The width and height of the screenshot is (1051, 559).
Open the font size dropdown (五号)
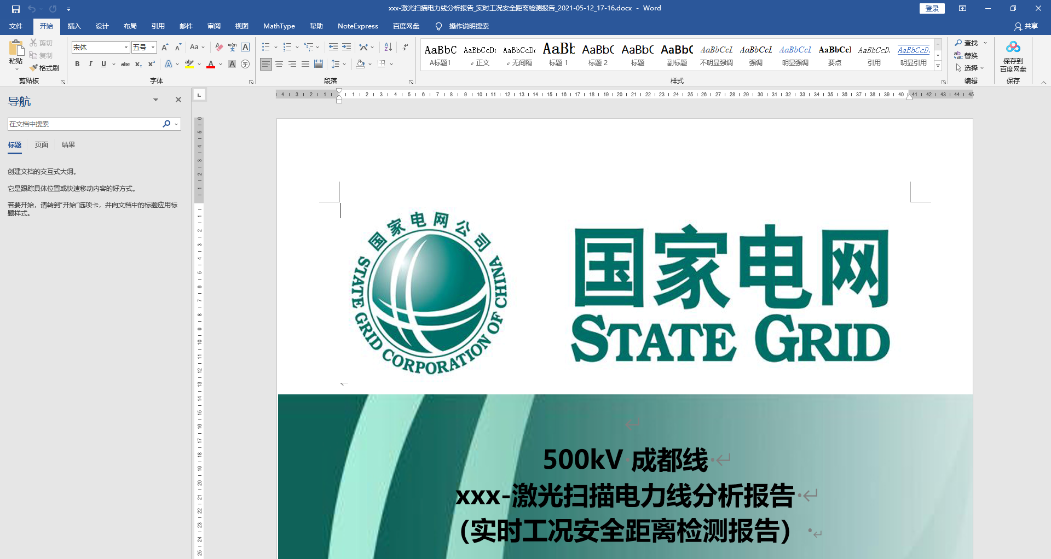[x=153, y=47]
